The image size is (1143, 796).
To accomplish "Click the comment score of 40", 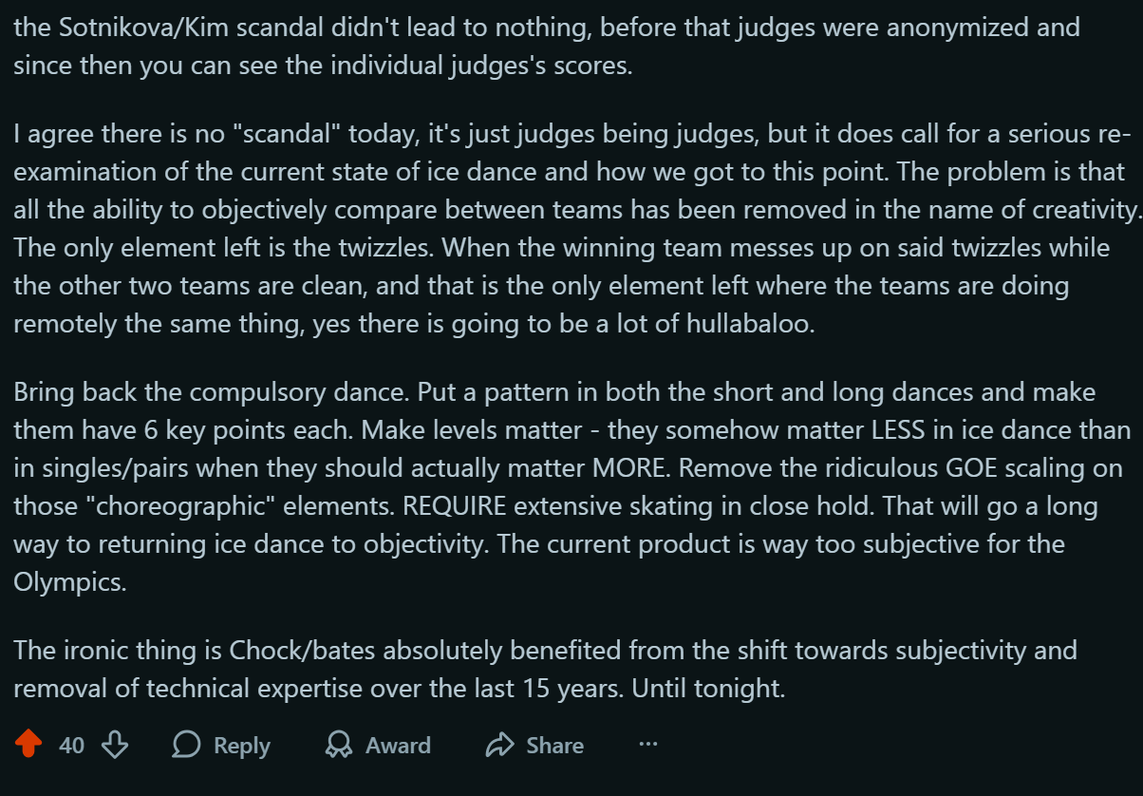I will tap(71, 746).
